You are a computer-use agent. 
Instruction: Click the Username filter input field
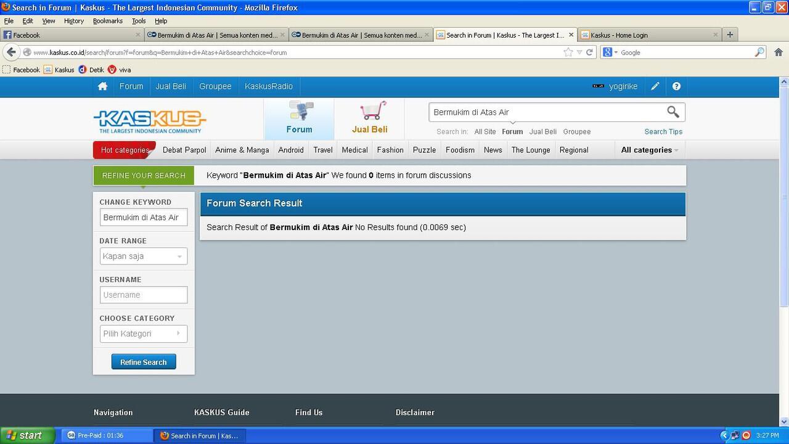pos(144,295)
